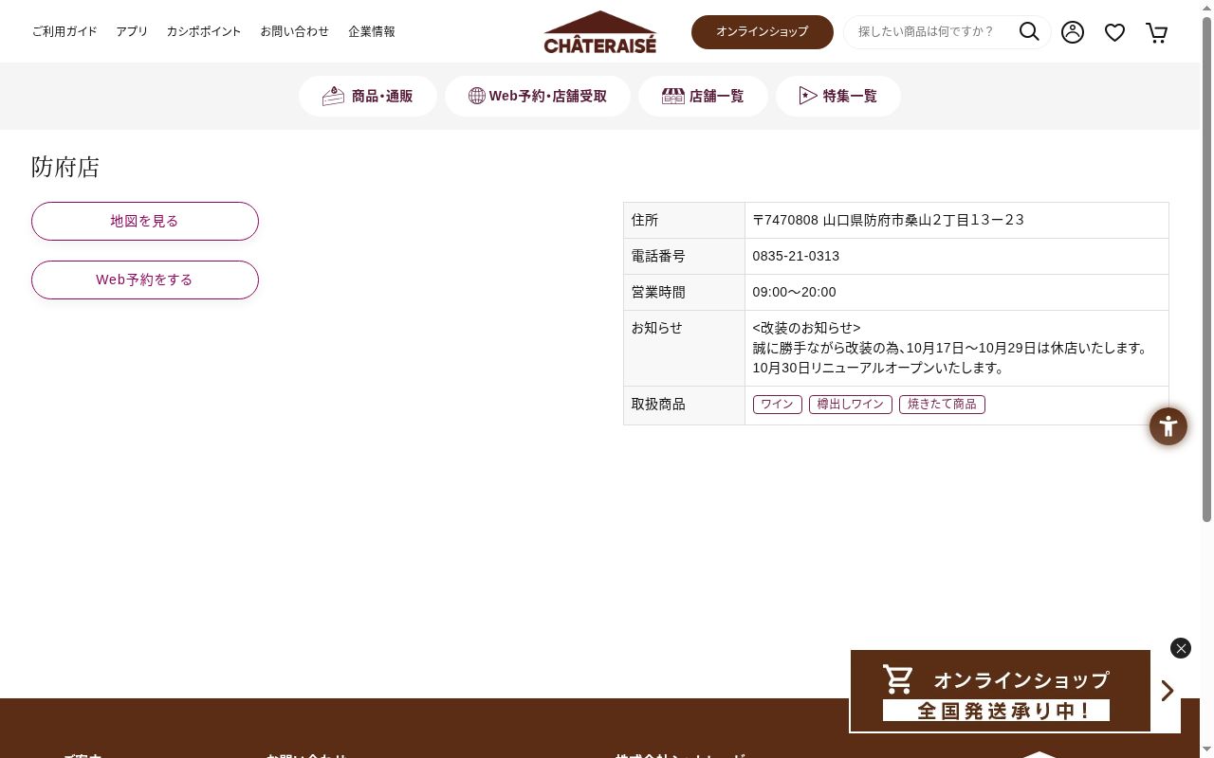1214x758 pixels.
Task: Click the arrow beside online shop banner
Action: tap(1168, 692)
